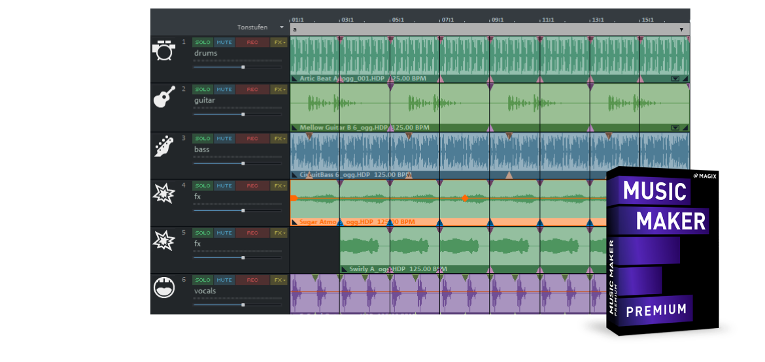Solo the guitar track
Image resolution: width=765 pixels, height=362 pixels.
(x=203, y=90)
